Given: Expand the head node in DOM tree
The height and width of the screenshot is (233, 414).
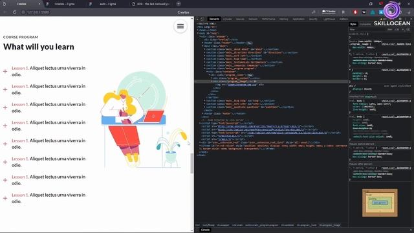Looking at the screenshot, I should tap(198, 30).
